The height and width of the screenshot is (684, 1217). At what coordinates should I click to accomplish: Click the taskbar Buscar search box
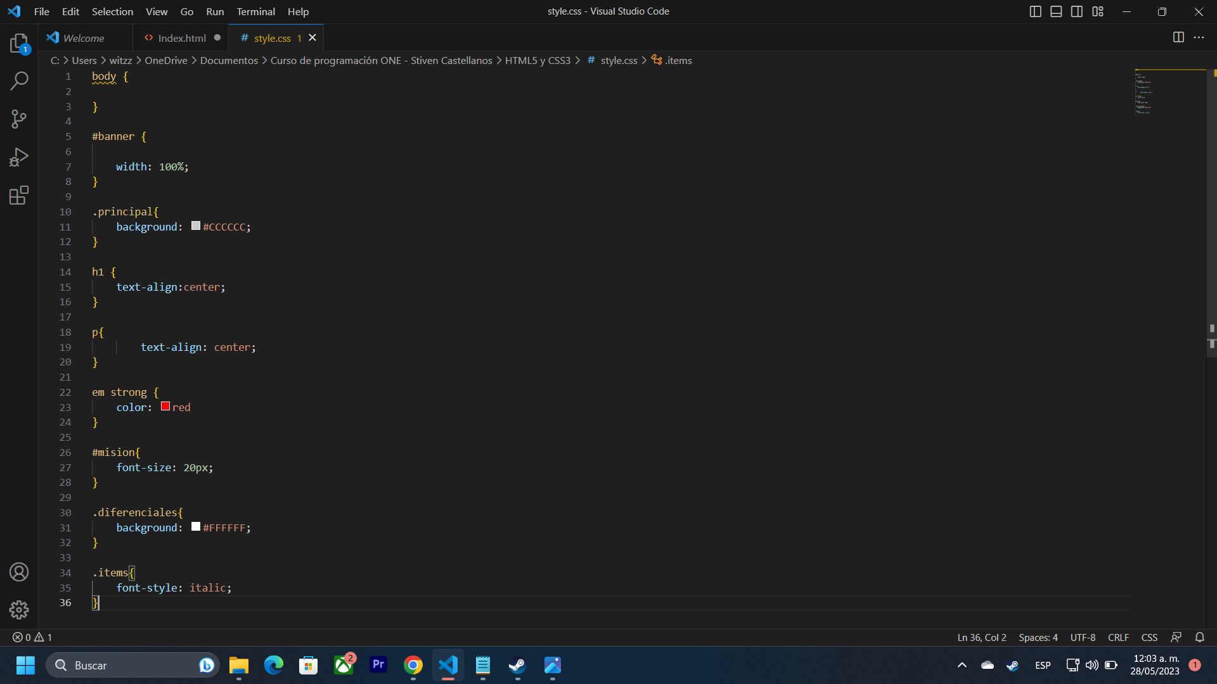click(132, 665)
